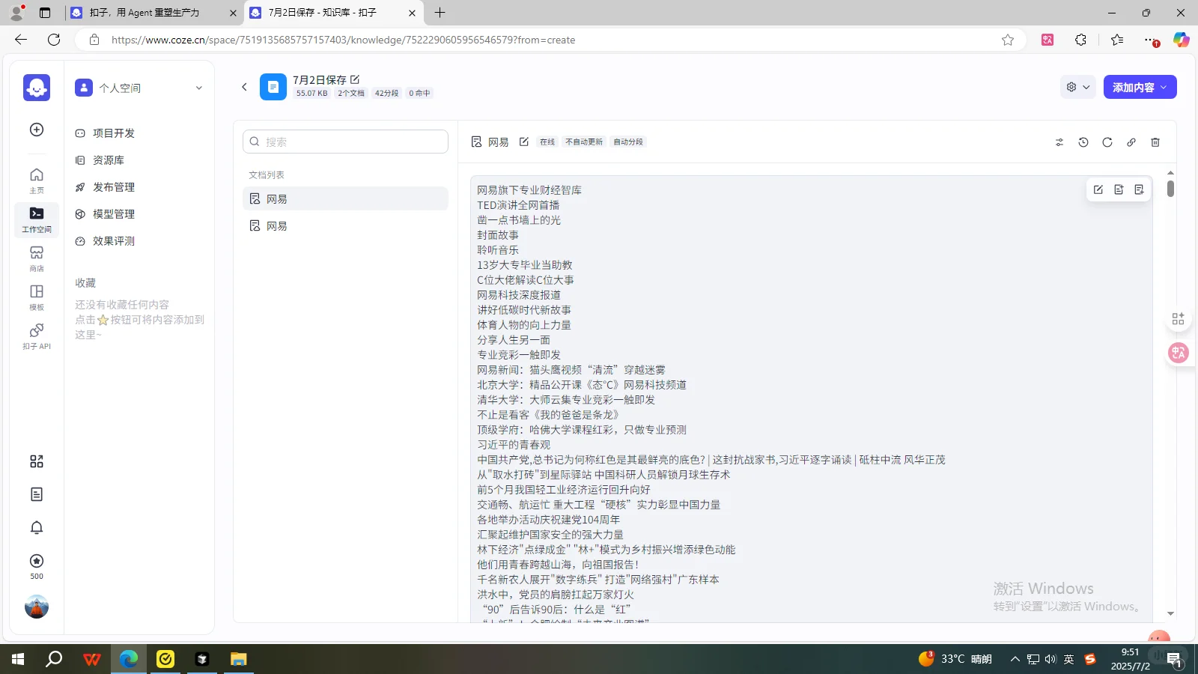Click the line TED演讲全网首播
The image size is (1198, 674).
pos(518,205)
